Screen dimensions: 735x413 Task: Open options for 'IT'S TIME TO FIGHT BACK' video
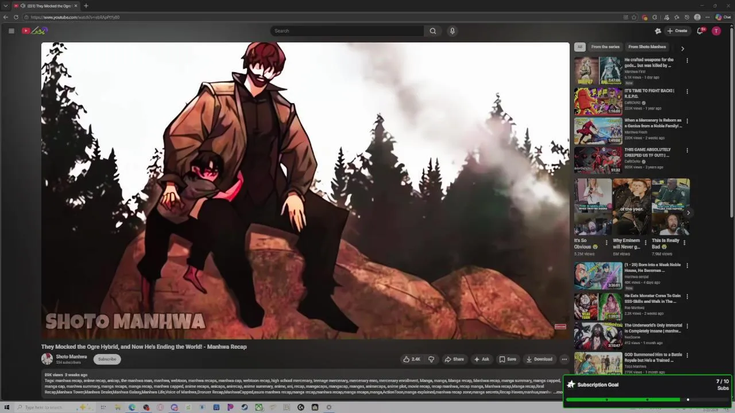pos(687,91)
